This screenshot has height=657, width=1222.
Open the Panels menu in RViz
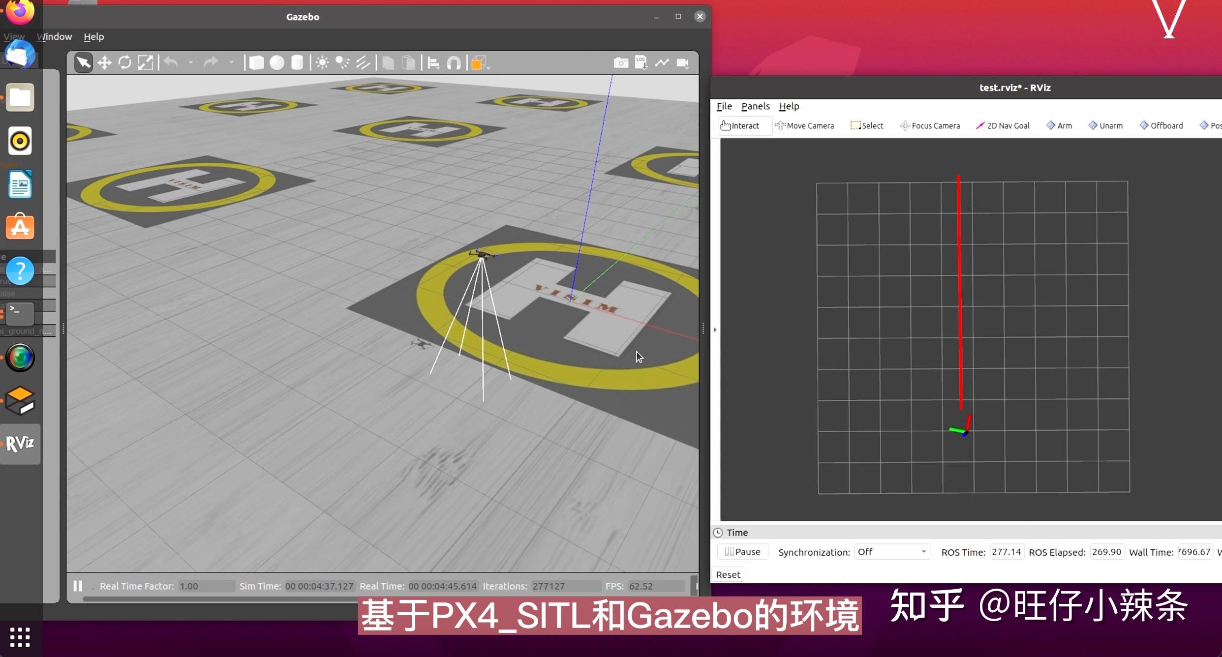(x=755, y=106)
